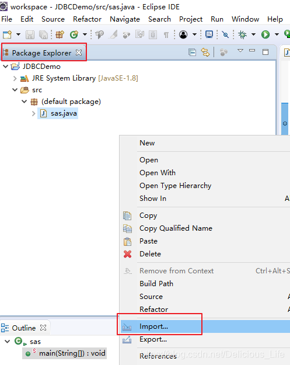Click the user profile circle icon
Screen dimensions: 290x365
click(183, 34)
